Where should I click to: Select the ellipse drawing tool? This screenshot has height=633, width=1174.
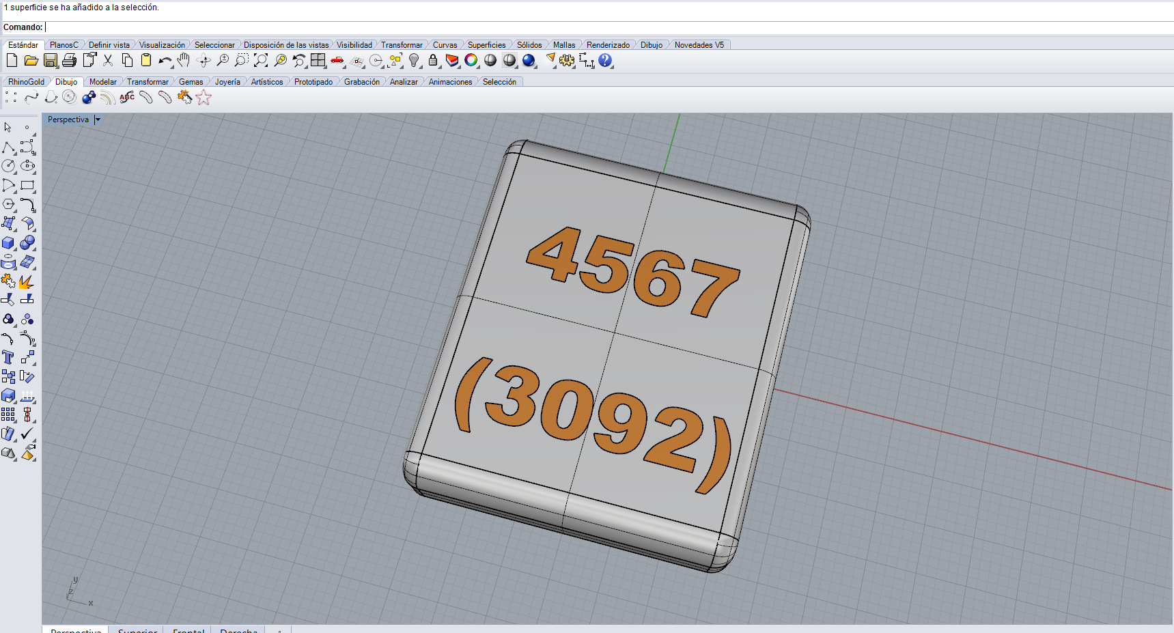tap(27, 166)
